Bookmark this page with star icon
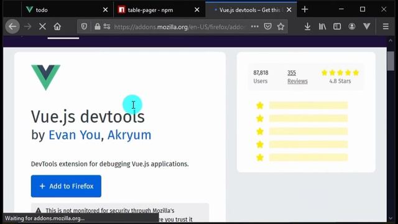This screenshot has width=398, height=224. (280, 26)
